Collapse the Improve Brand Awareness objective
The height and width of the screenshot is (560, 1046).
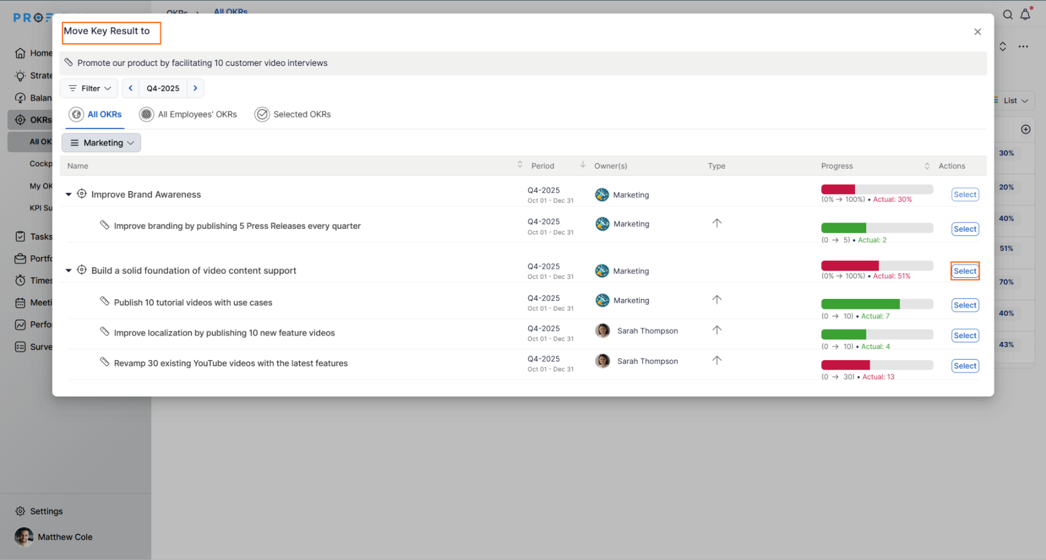pos(69,195)
